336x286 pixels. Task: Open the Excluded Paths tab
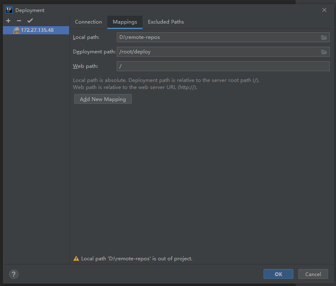click(x=166, y=22)
